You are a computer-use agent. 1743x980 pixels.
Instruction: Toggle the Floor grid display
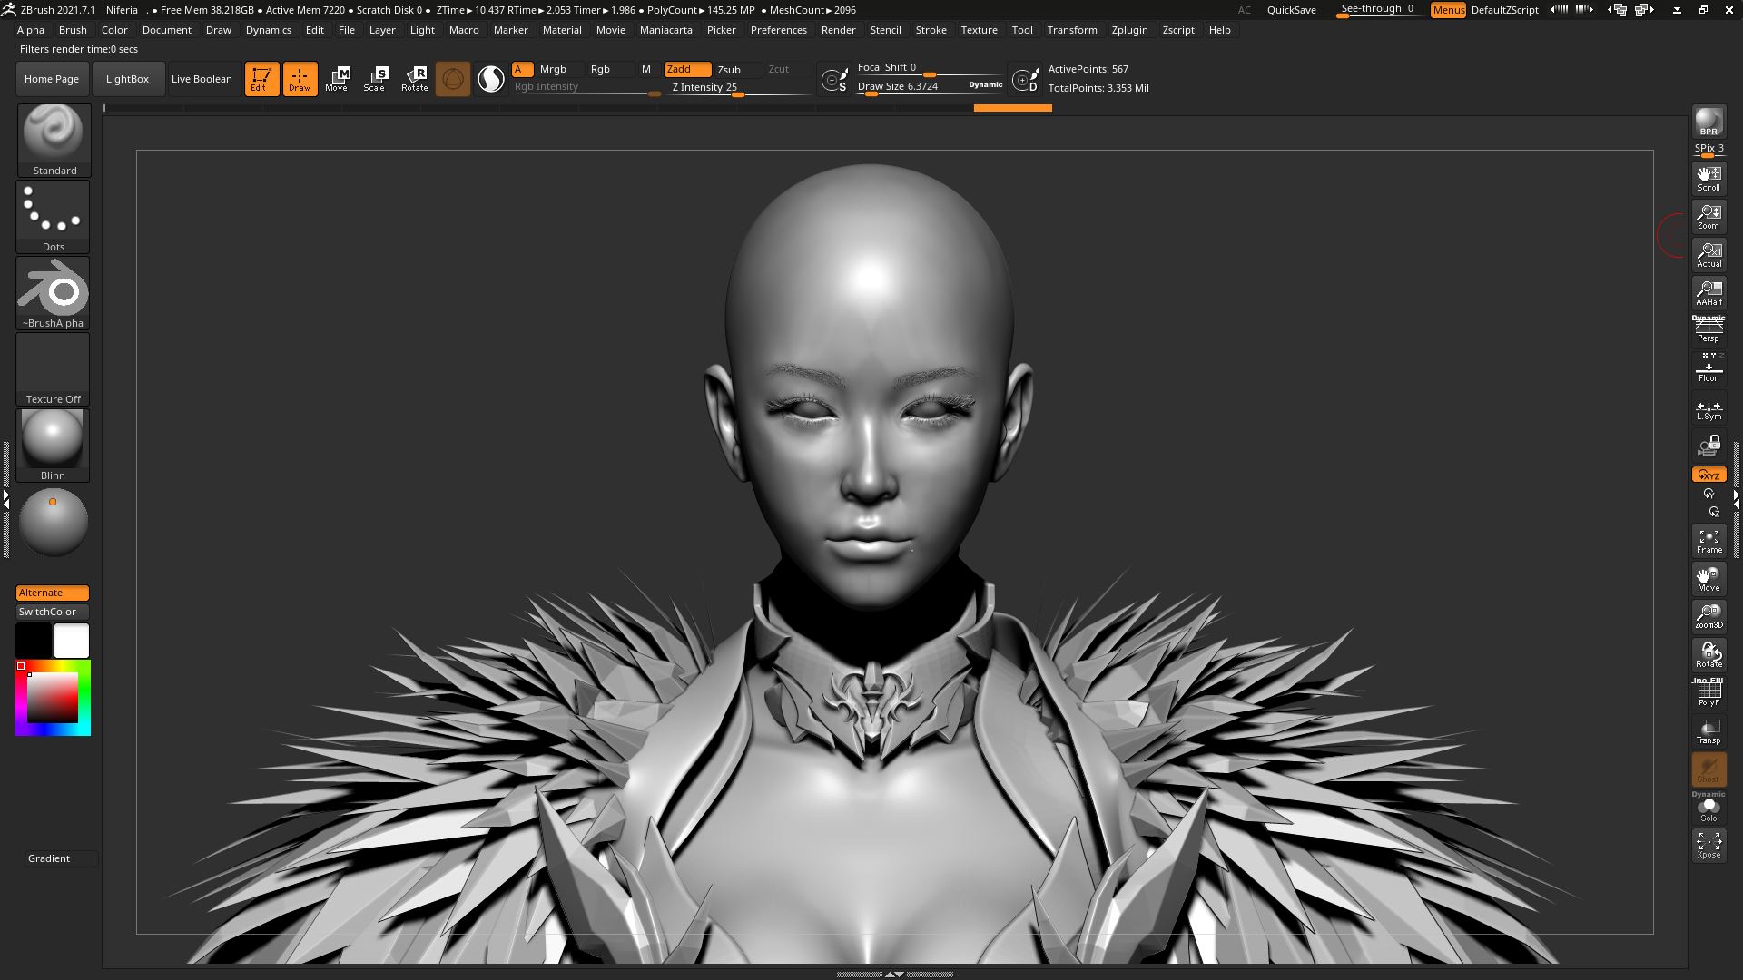[1709, 368]
